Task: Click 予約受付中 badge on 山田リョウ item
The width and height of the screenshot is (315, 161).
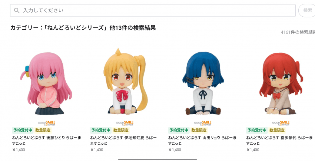Action: click(x=179, y=130)
